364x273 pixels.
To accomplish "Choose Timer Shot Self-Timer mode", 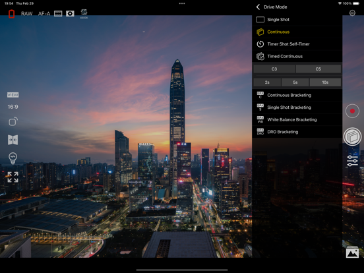I will (x=297, y=44).
